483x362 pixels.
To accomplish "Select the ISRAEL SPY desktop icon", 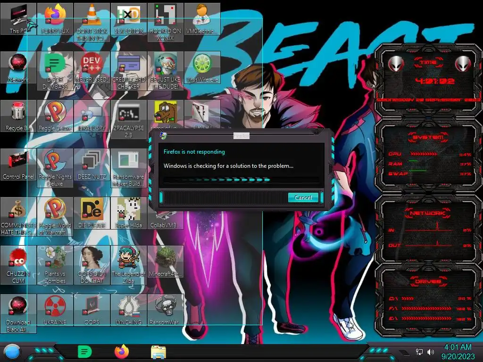I will 92,116.
